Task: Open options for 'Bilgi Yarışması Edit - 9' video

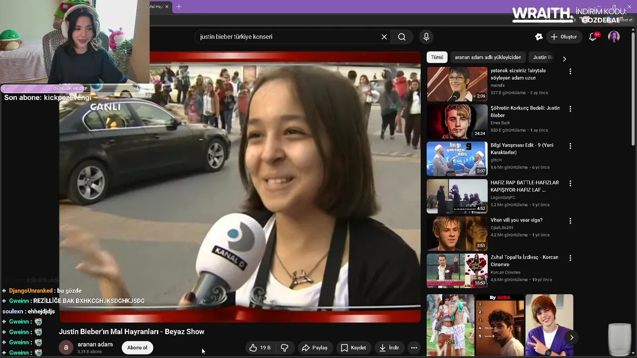Action: (x=570, y=146)
